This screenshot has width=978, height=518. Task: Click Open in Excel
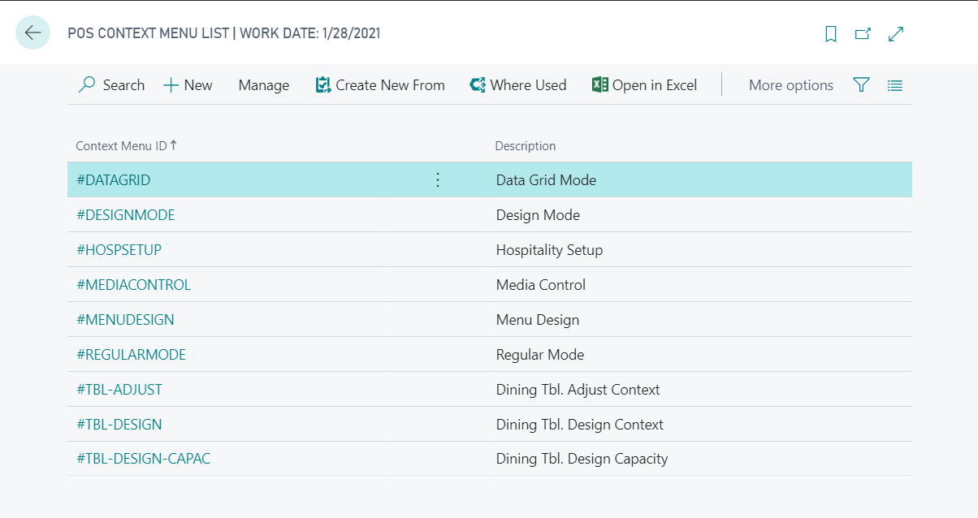(x=645, y=85)
